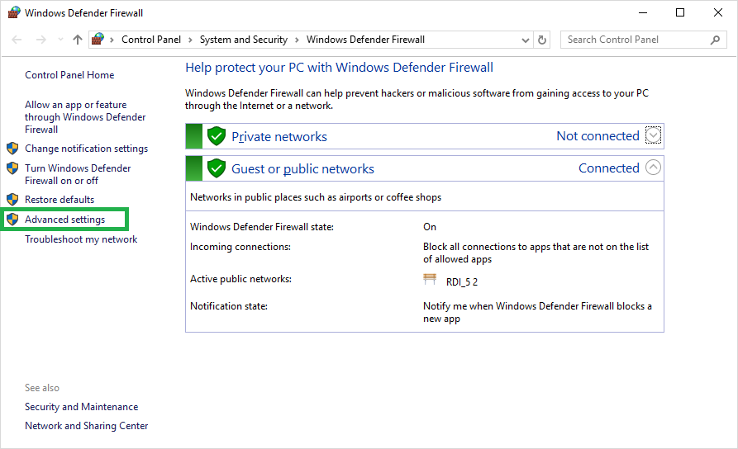Image resolution: width=738 pixels, height=449 pixels.
Task: Click Active public networks label
Action: (x=240, y=279)
